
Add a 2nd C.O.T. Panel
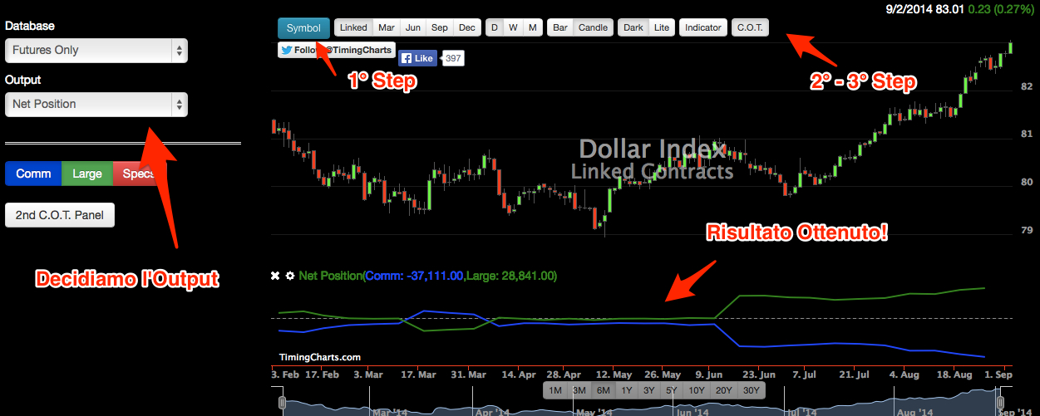click(x=59, y=215)
